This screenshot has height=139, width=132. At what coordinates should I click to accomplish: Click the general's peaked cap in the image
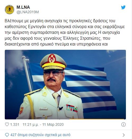point(53,62)
